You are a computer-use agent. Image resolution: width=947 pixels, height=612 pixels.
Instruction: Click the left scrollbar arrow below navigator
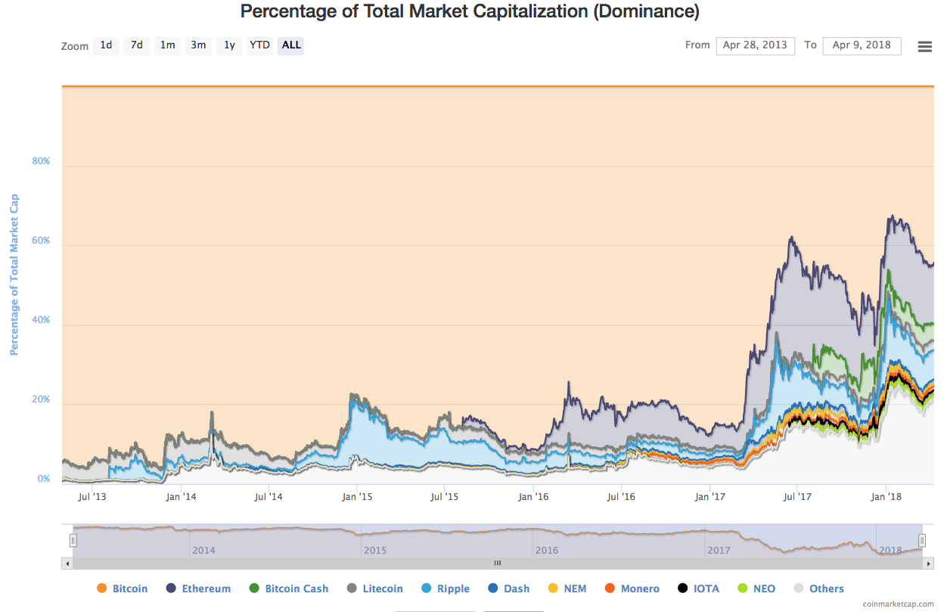tap(67, 563)
